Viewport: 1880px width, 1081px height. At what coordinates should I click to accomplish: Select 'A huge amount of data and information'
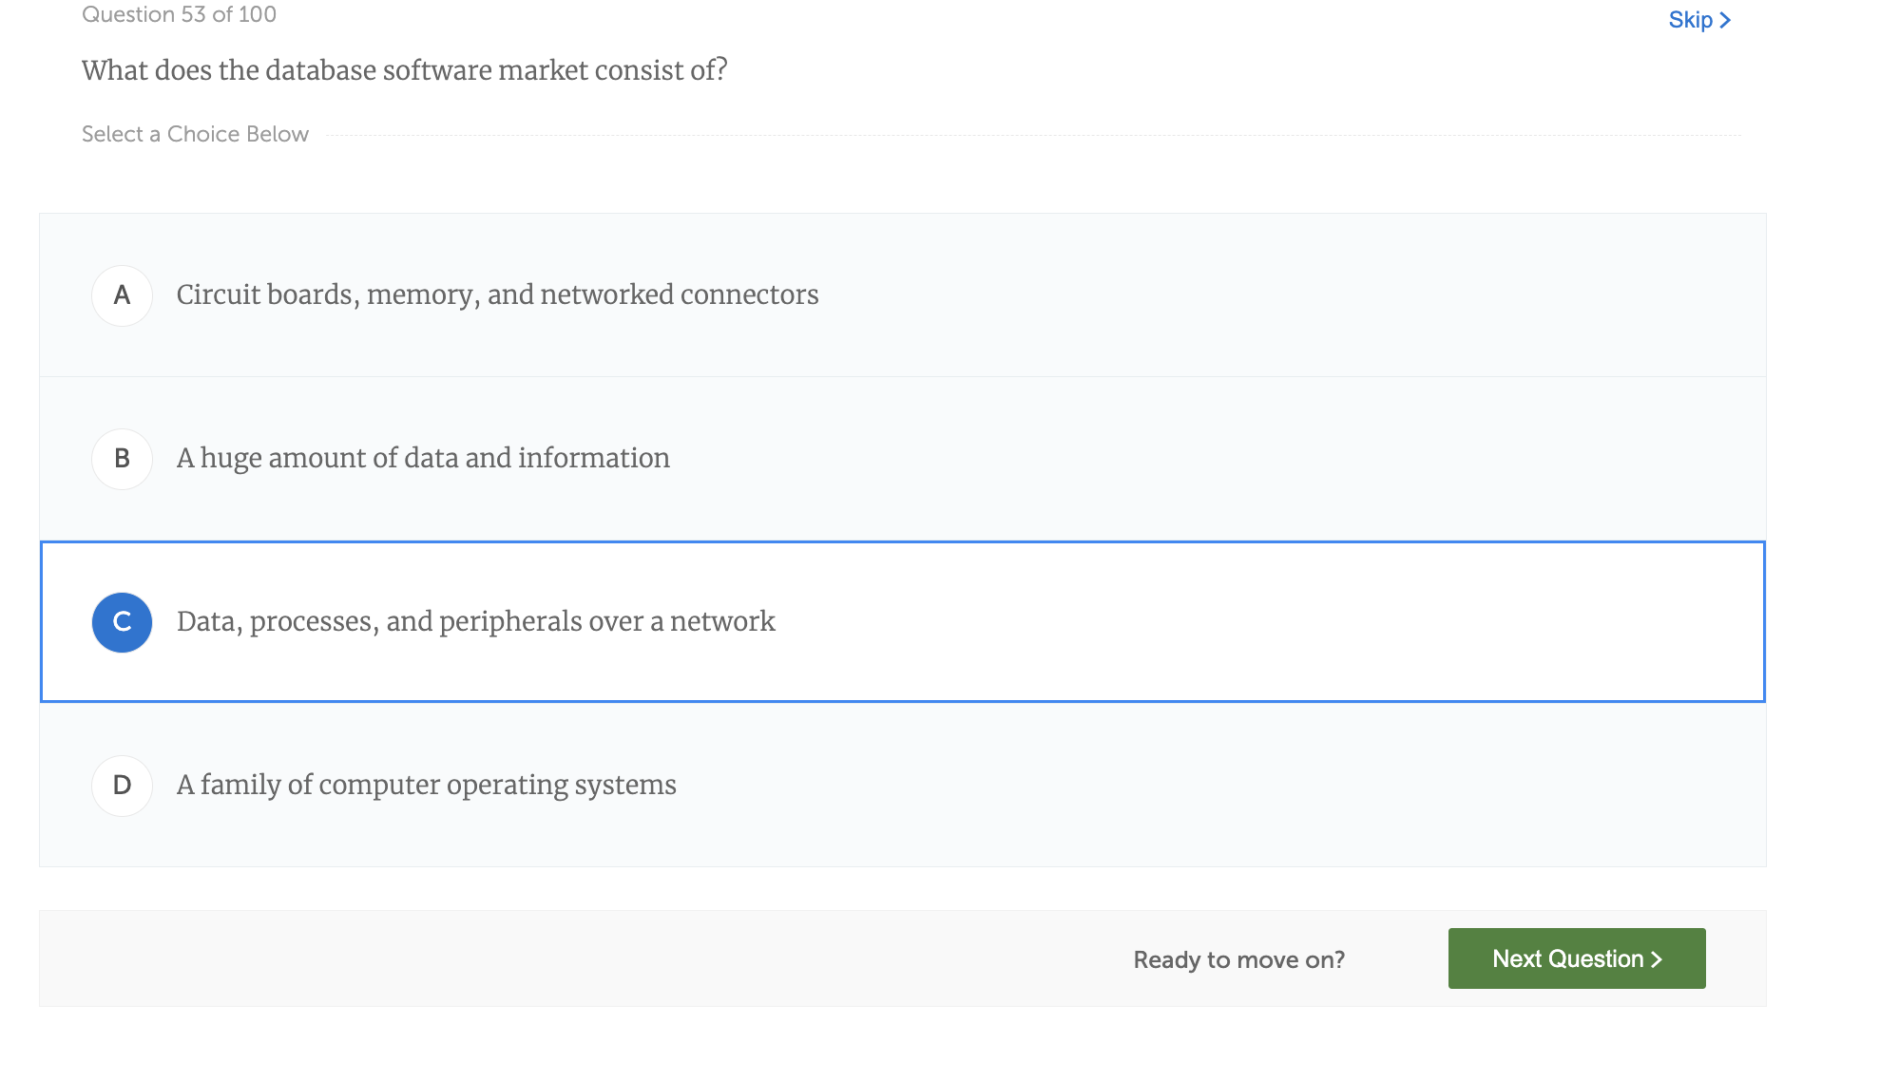point(423,458)
